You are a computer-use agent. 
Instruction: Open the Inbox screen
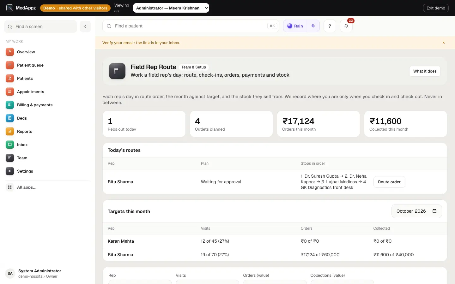[x=47, y=145]
